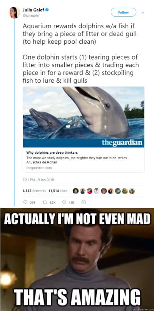Open 'Why dolphins are deep thinkers' headline
Image resolution: width=154 pixels, height=311 pixels.
52,153
